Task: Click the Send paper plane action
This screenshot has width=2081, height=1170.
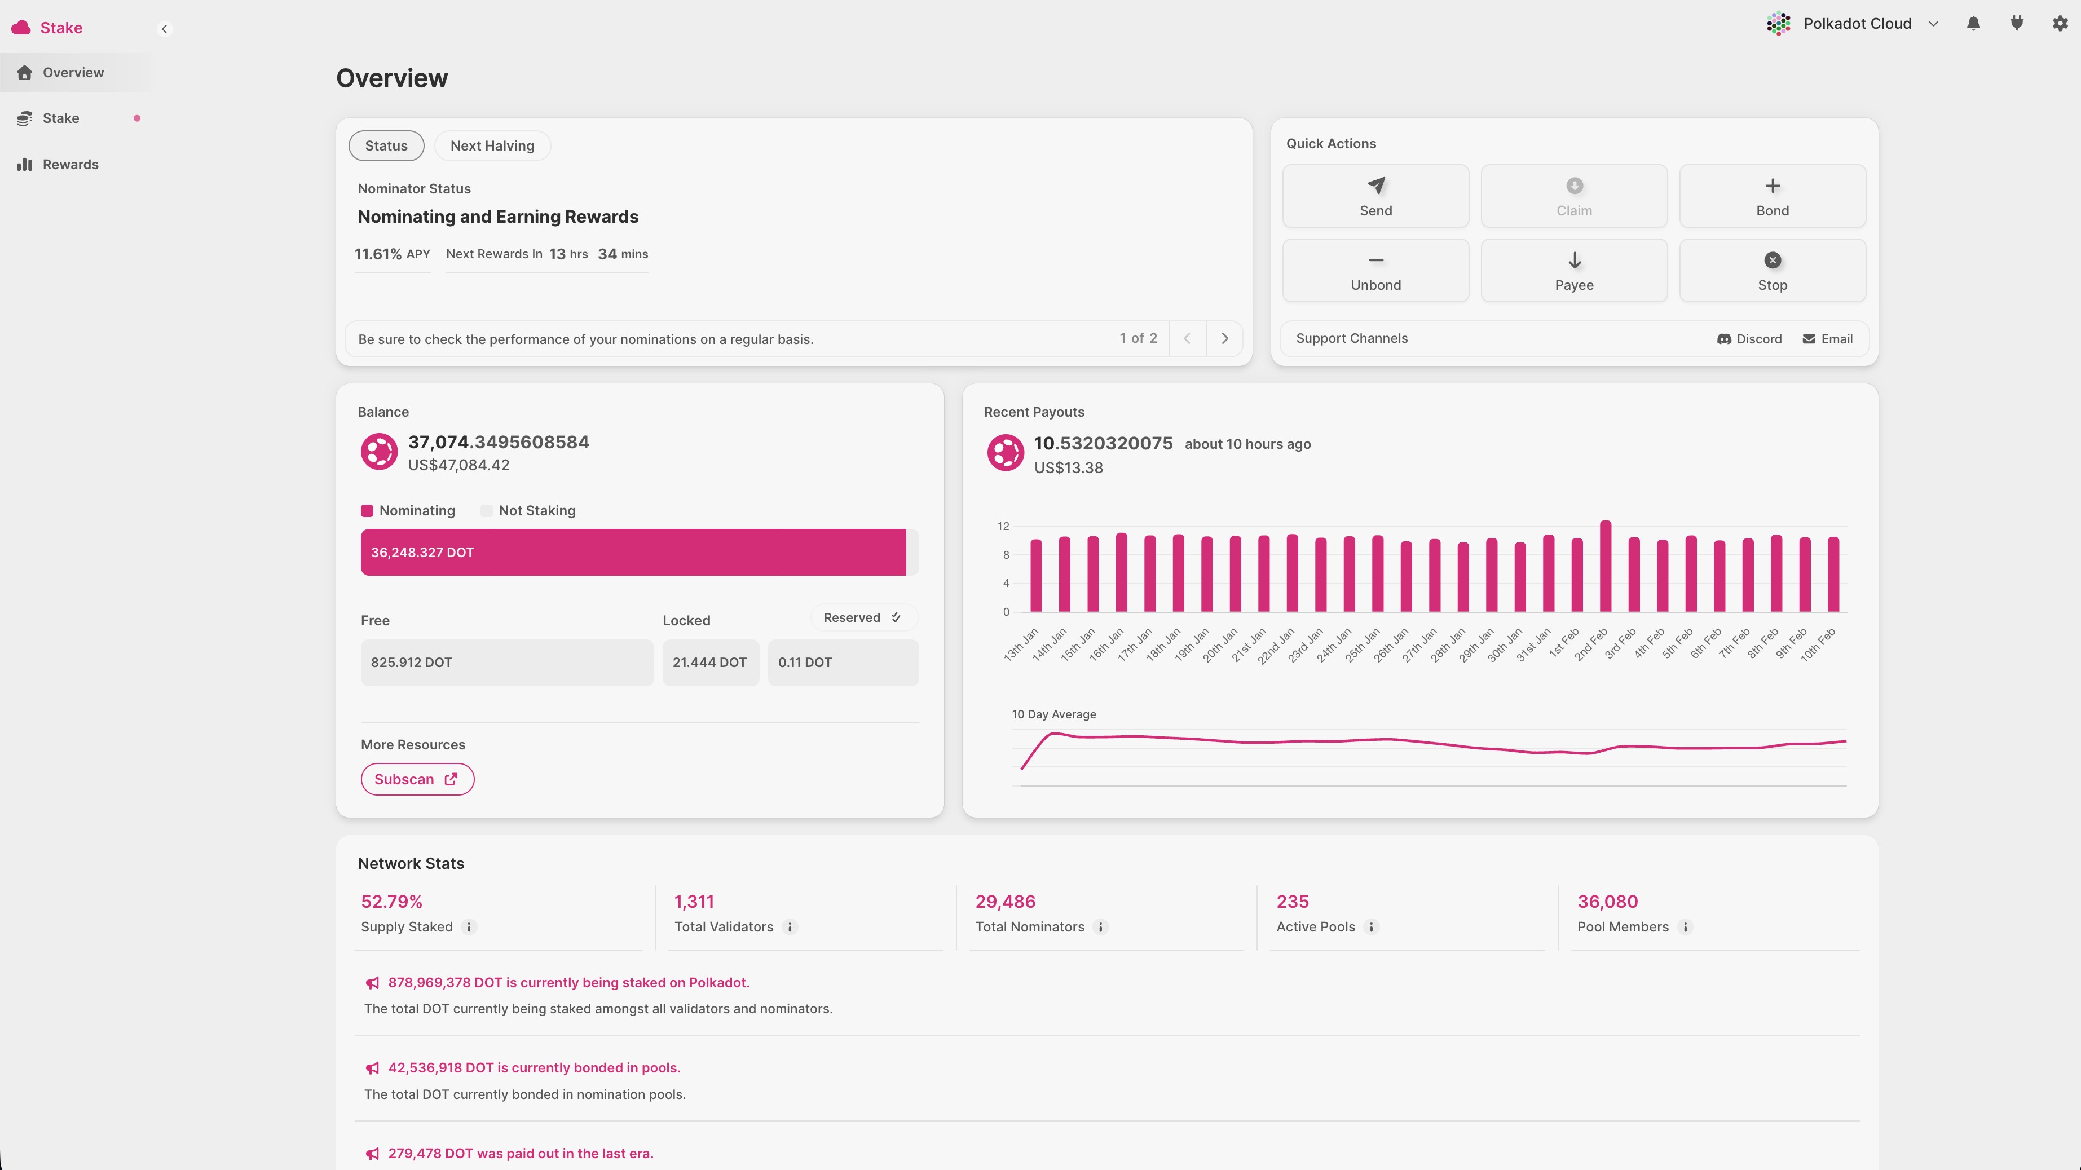Action: [1375, 196]
